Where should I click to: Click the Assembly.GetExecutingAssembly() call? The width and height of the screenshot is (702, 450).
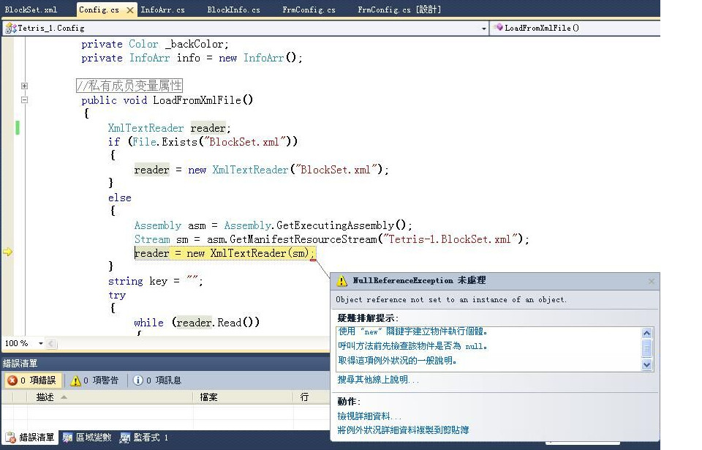click(x=317, y=225)
